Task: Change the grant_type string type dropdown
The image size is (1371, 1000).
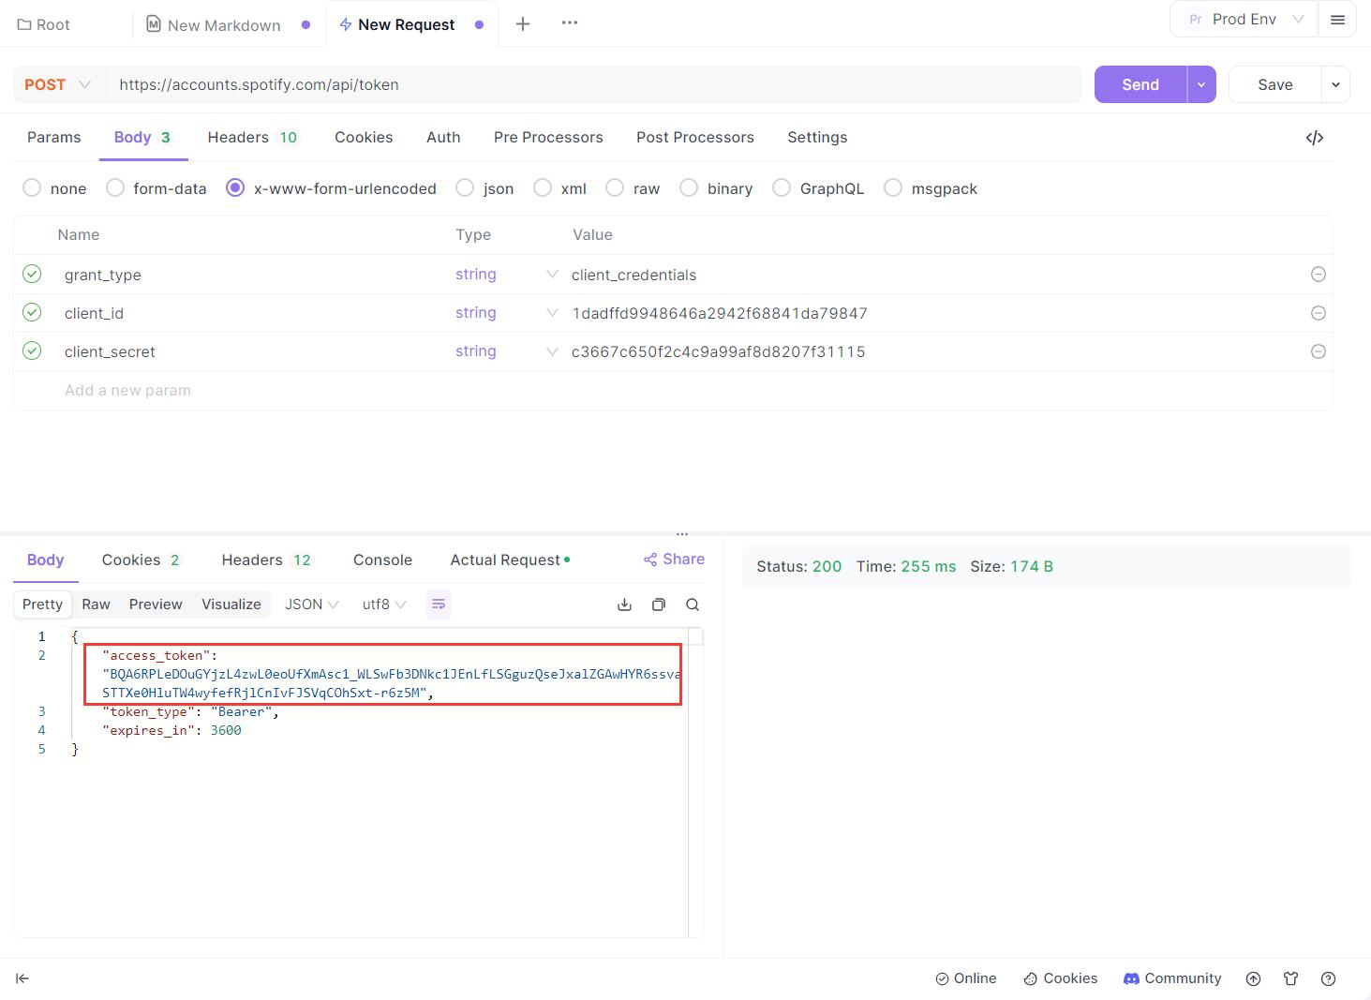Action: pos(506,275)
